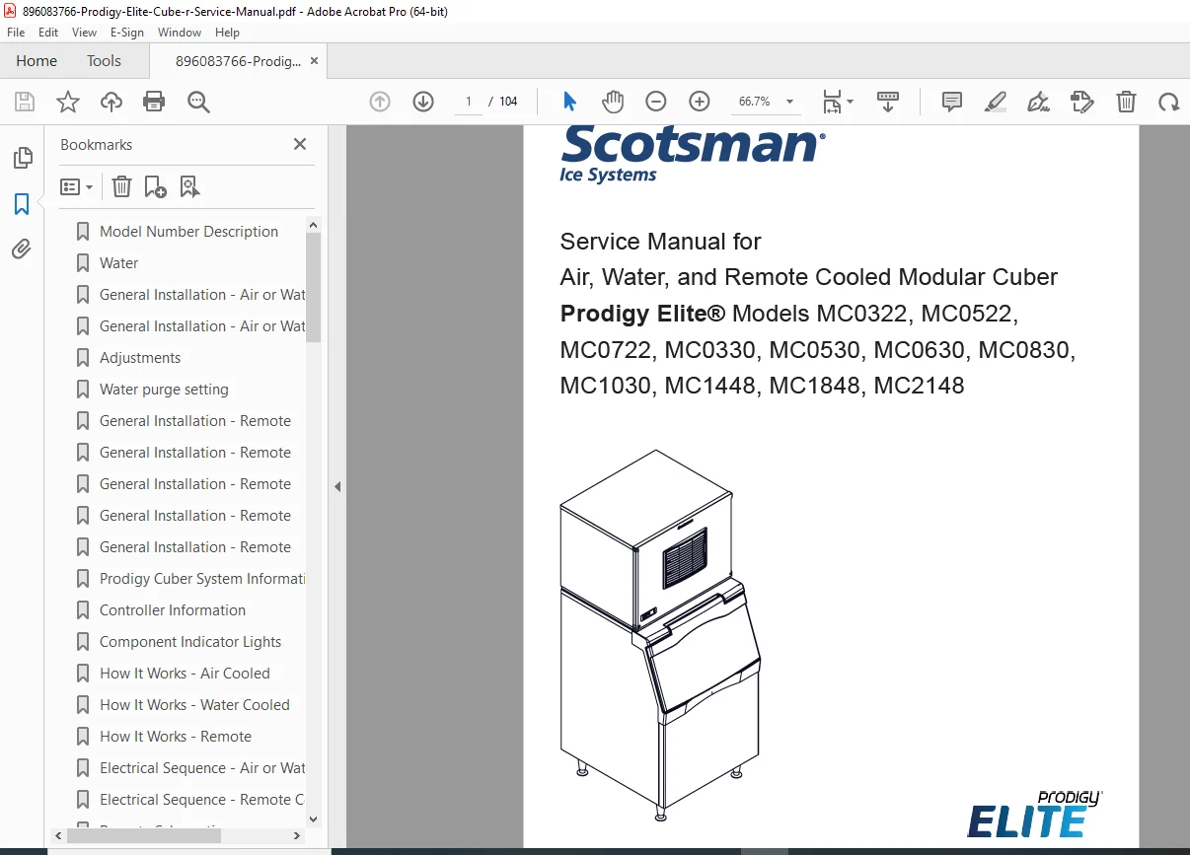Click the scrolling mode keyboard icon
The width and height of the screenshot is (1190, 855).
tap(888, 102)
